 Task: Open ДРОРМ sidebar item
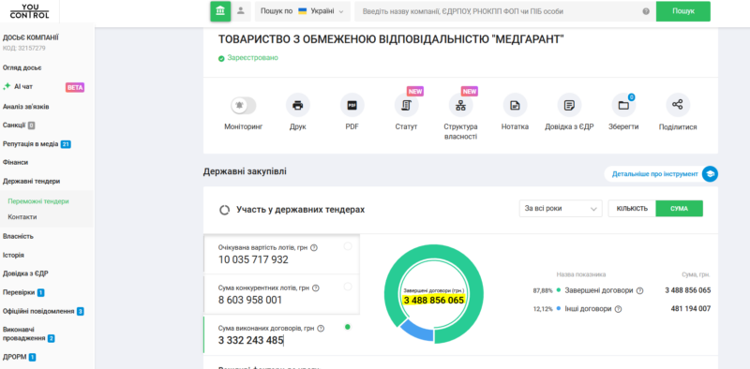pos(19,357)
